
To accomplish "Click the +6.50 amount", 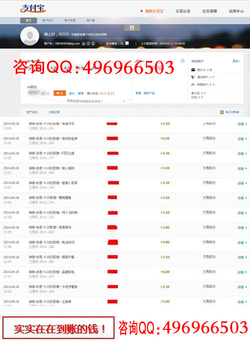I will 165,138.
